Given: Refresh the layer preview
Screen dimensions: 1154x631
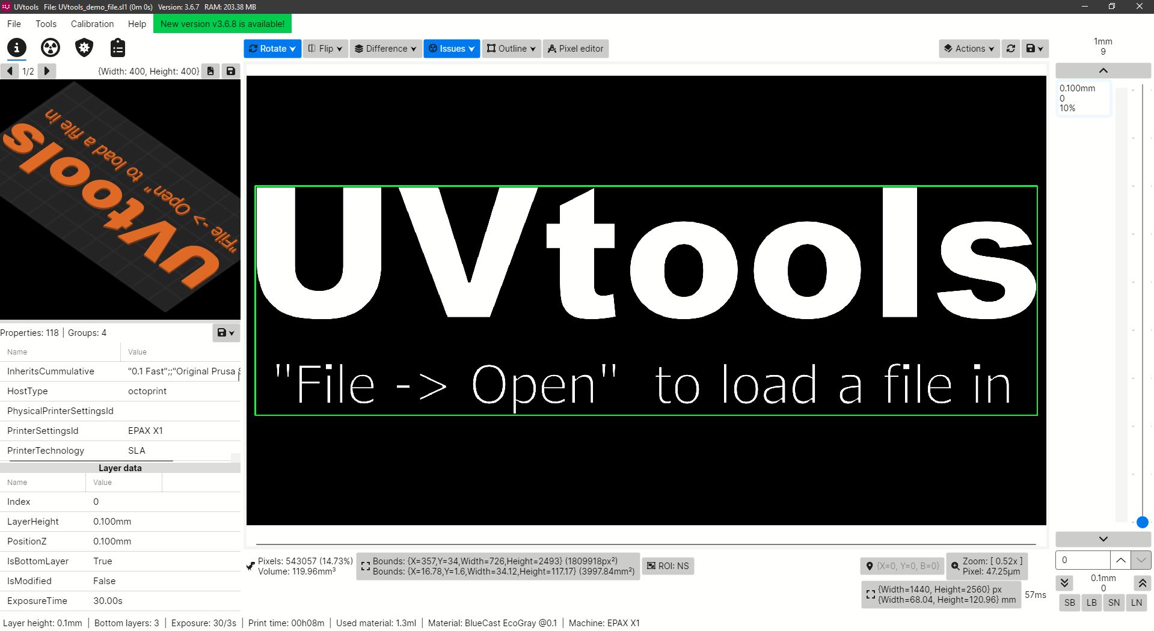Looking at the screenshot, I should (1010, 49).
